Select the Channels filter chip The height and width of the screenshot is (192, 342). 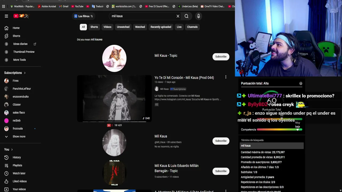(192, 27)
